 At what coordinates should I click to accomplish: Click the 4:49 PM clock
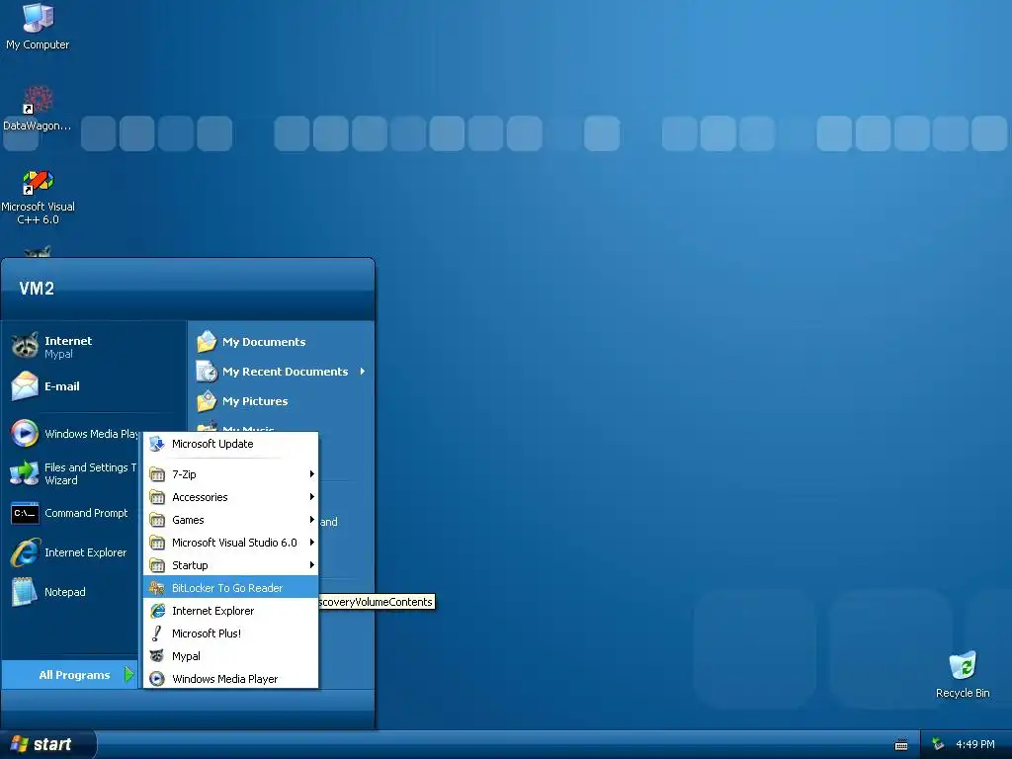[x=975, y=745]
